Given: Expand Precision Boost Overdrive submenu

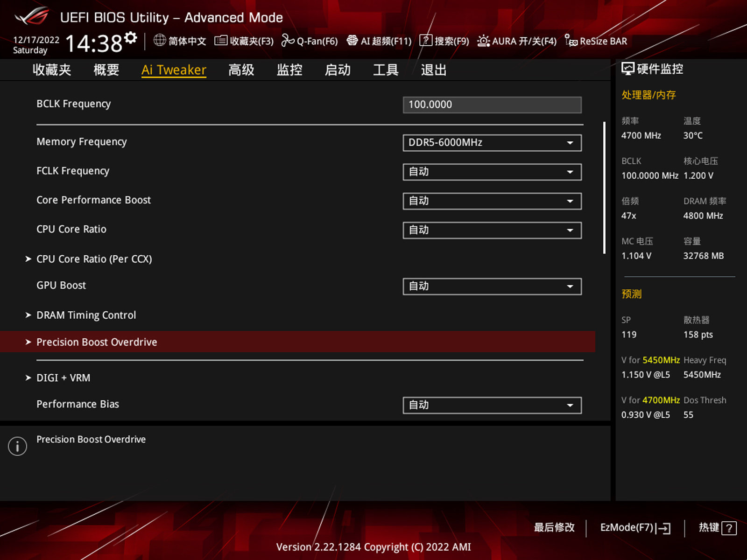Looking at the screenshot, I should (297, 342).
